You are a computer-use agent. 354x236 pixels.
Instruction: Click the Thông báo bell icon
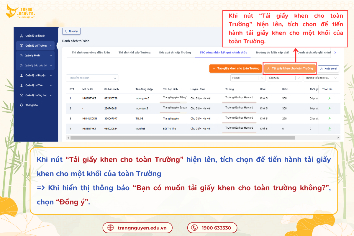click(21, 105)
